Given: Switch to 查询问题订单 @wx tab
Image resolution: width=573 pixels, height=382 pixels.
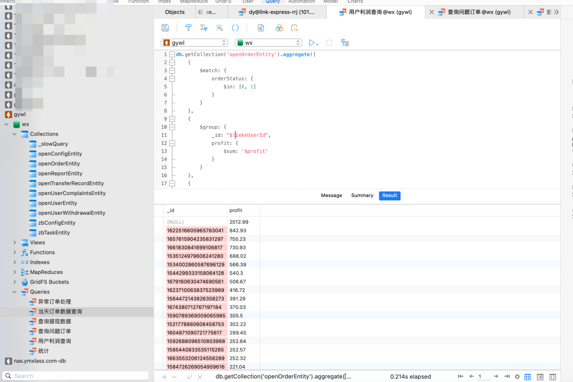Looking at the screenshot, I should point(475,12).
